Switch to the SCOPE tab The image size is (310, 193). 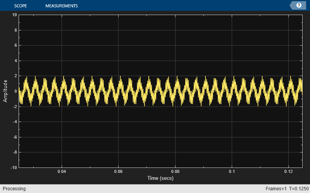(20, 6)
